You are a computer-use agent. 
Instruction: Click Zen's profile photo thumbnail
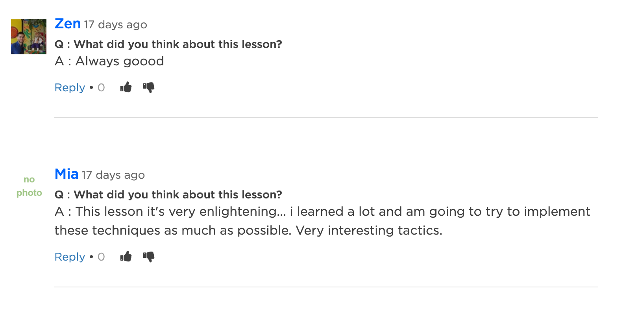[29, 37]
